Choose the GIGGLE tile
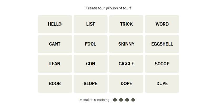This screenshot has width=217, height=108. [x=126, y=64]
